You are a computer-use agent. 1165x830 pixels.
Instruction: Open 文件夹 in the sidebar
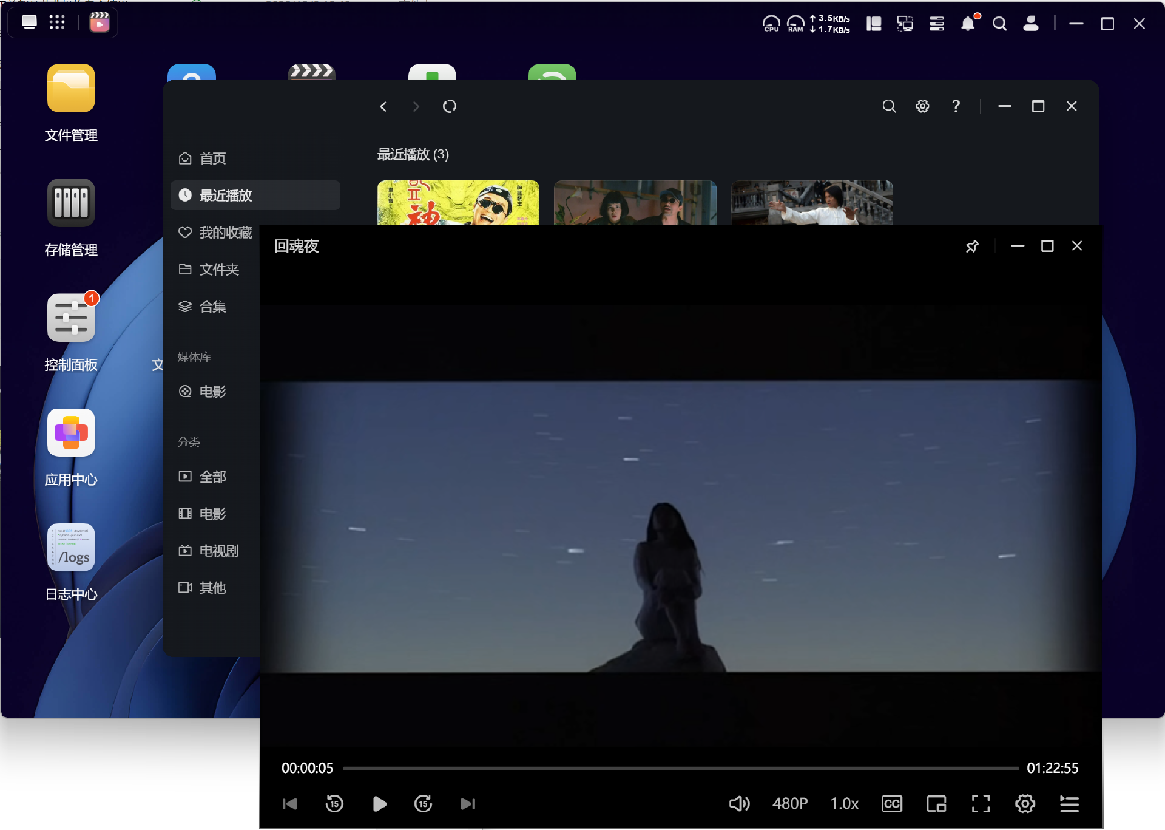(218, 269)
